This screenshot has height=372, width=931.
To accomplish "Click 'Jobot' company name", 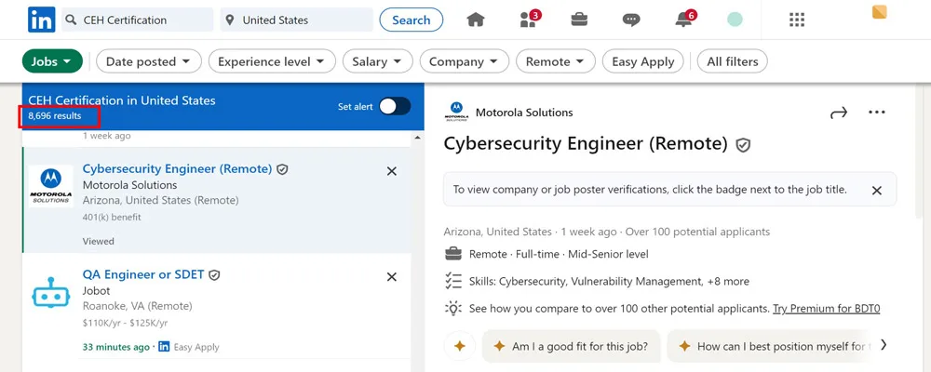I will tap(96, 291).
